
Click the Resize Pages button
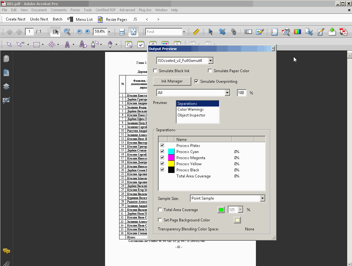(112, 20)
